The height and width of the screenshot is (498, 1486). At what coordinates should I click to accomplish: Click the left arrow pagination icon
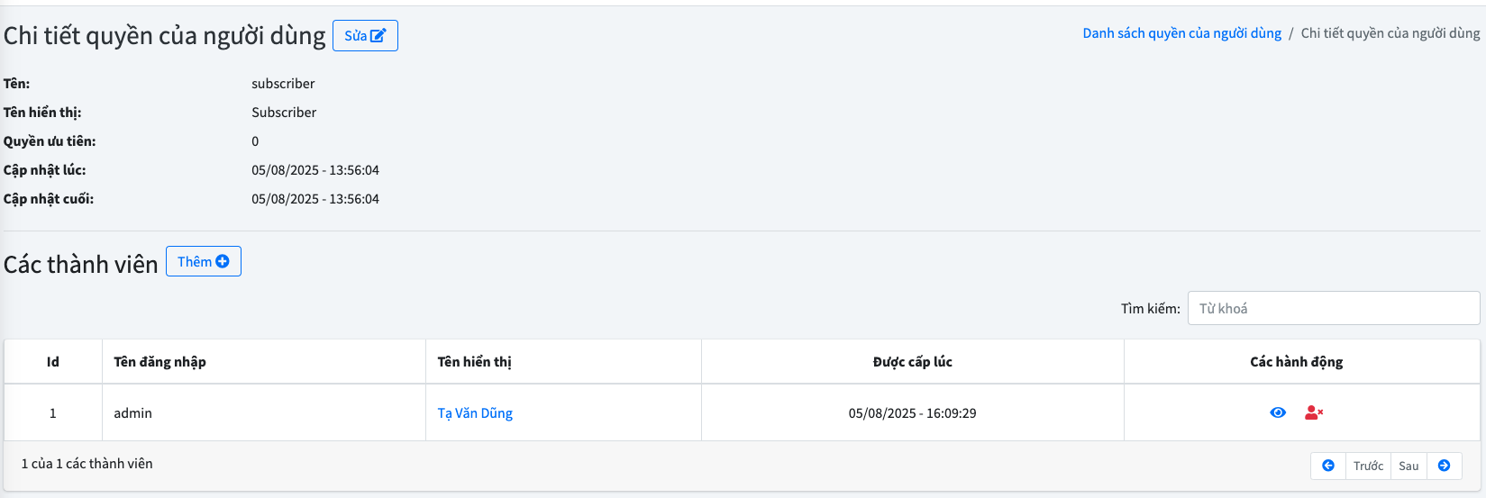tap(1328, 466)
